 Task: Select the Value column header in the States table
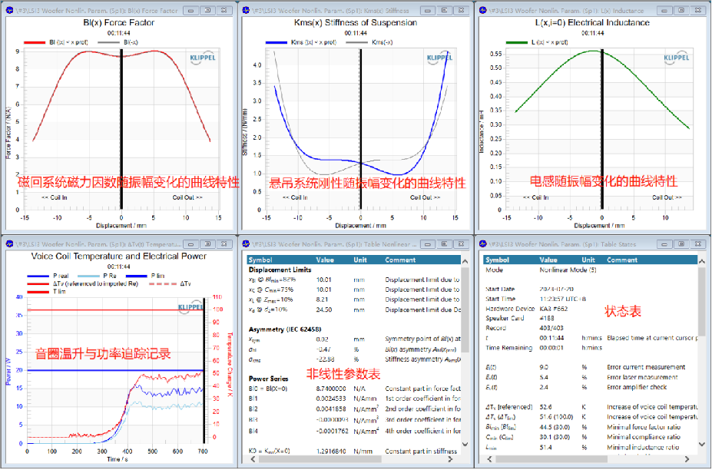548,260
